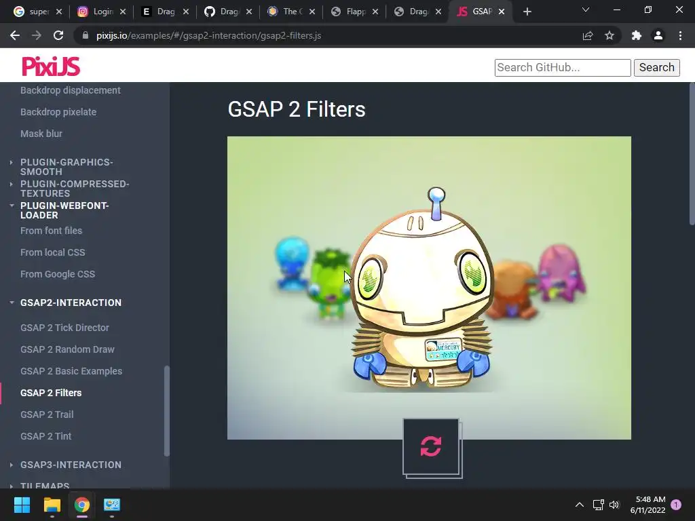Screen dimensions: 695x521
Task: Expand the TILEMAPS section
Action: pos(45,486)
